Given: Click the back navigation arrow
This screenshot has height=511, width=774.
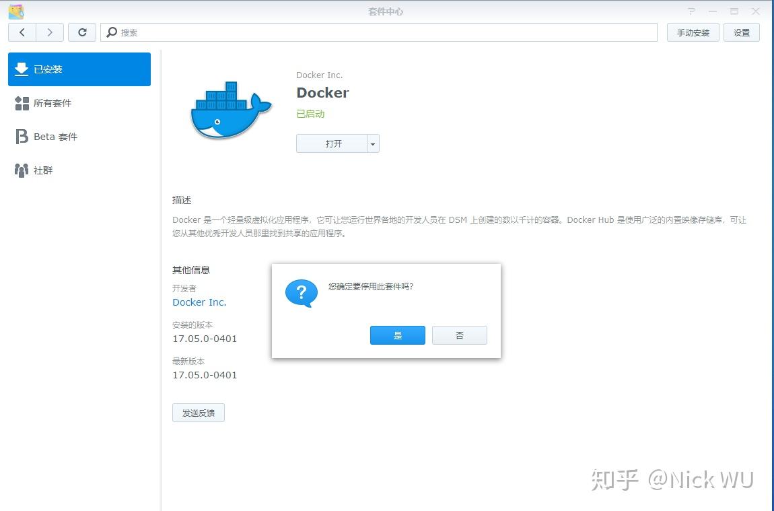Looking at the screenshot, I should tap(22, 32).
